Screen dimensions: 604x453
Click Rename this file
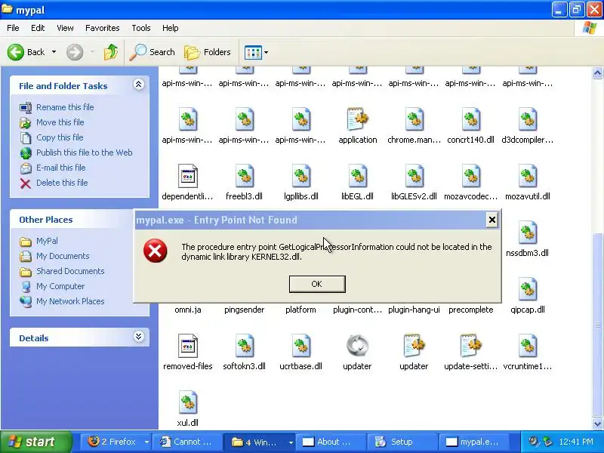(x=65, y=107)
